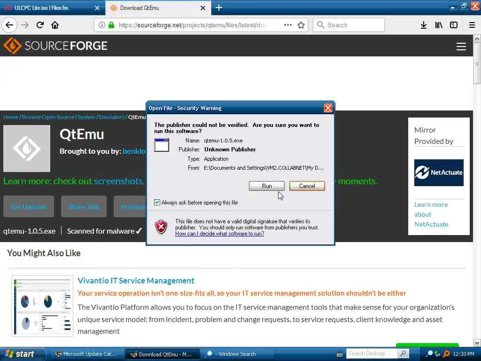This screenshot has height=361, width=481.
Task: Open site information icon in address bar
Action: pyautogui.click(x=102, y=25)
